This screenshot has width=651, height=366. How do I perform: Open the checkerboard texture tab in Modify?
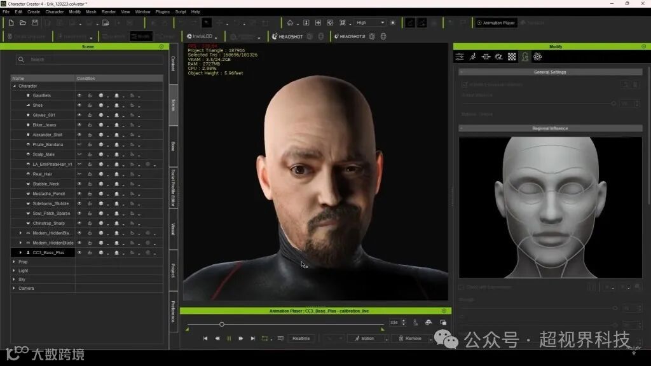pyautogui.click(x=512, y=57)
